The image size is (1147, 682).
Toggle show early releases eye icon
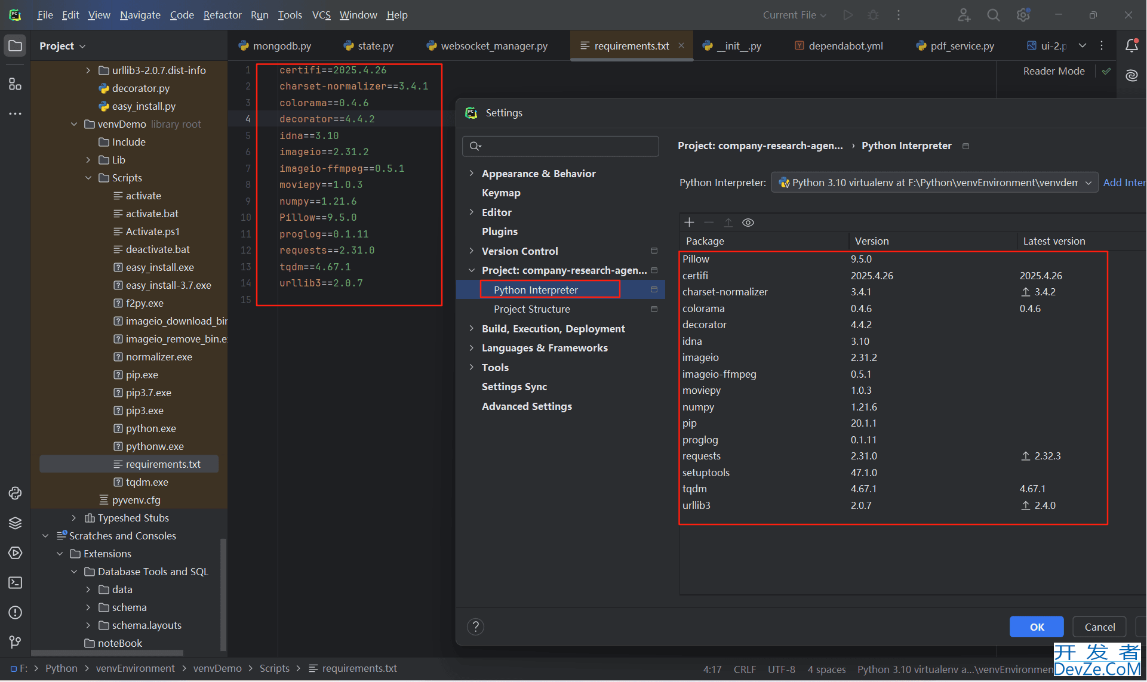tap(748, 223)
